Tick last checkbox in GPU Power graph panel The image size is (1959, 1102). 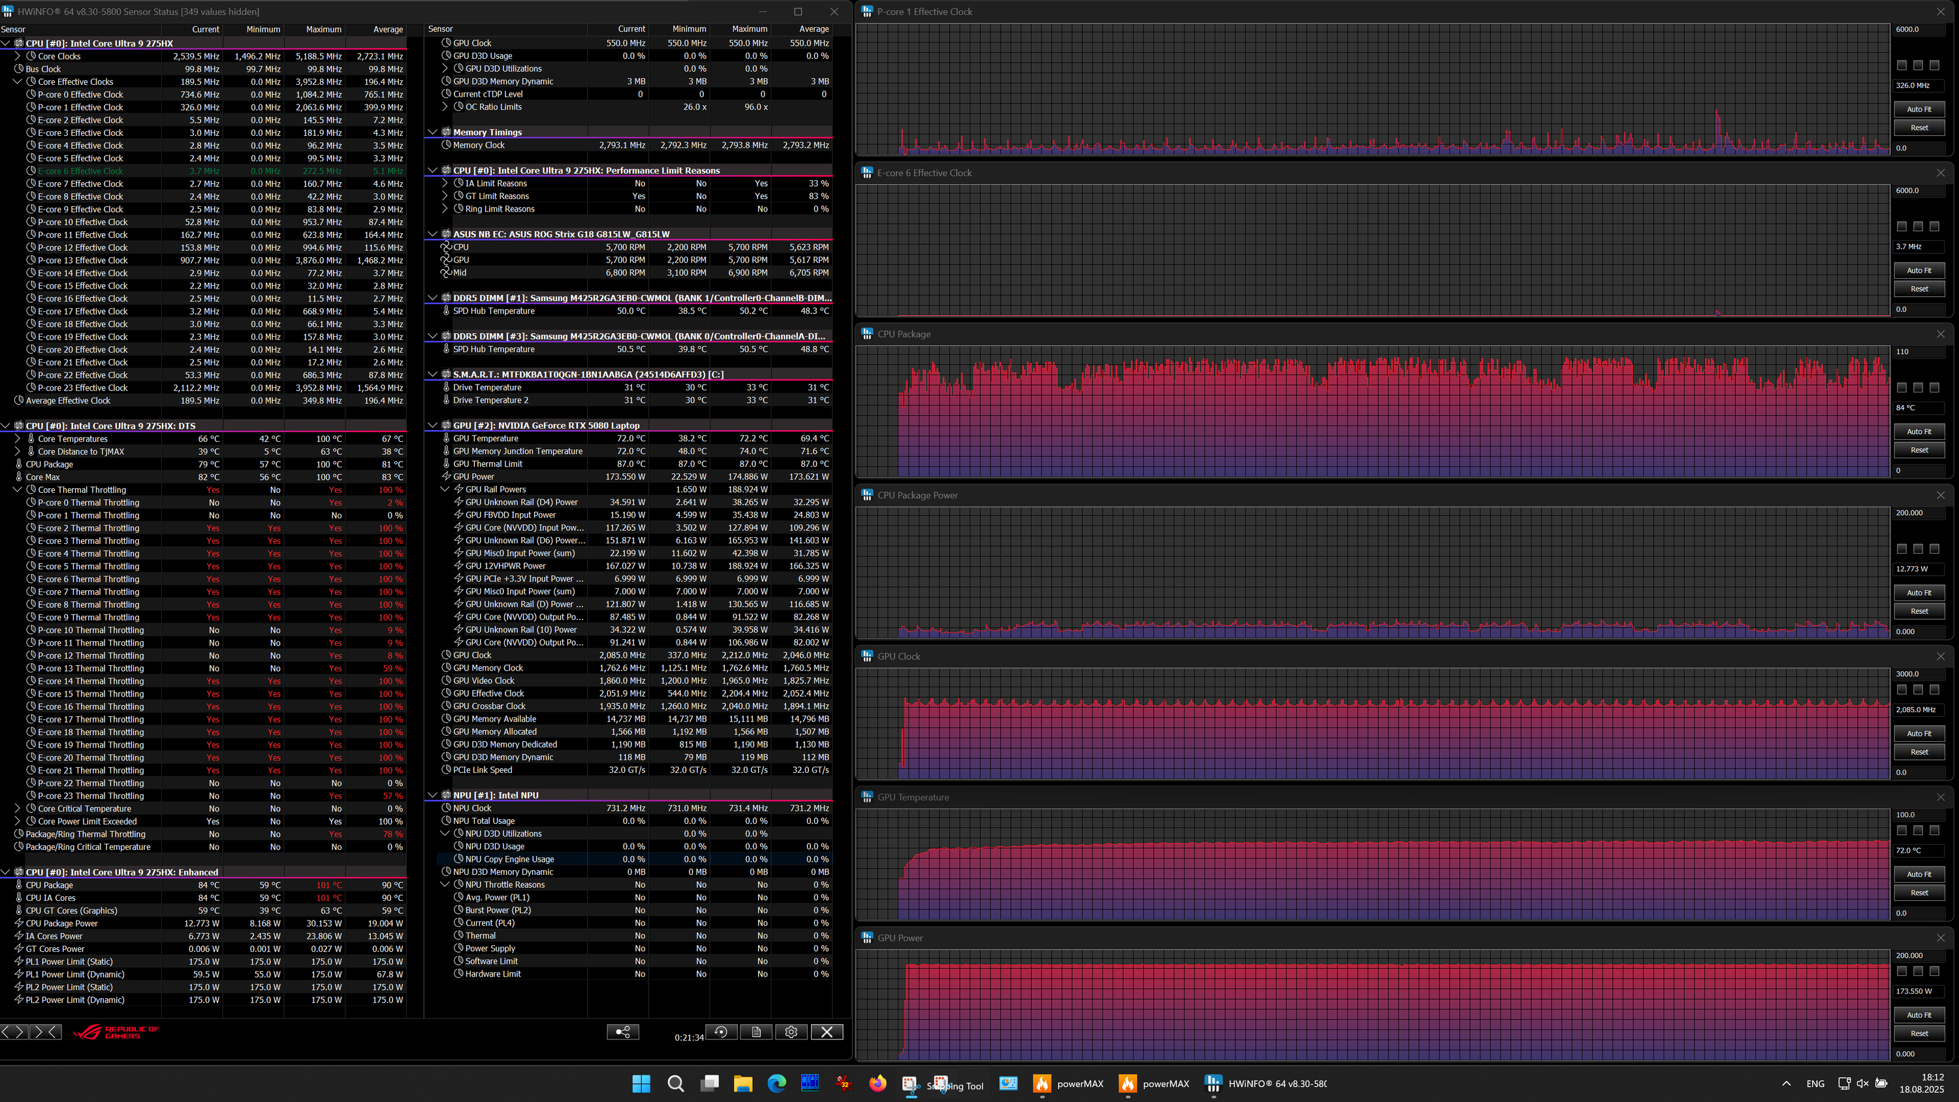1934,971
